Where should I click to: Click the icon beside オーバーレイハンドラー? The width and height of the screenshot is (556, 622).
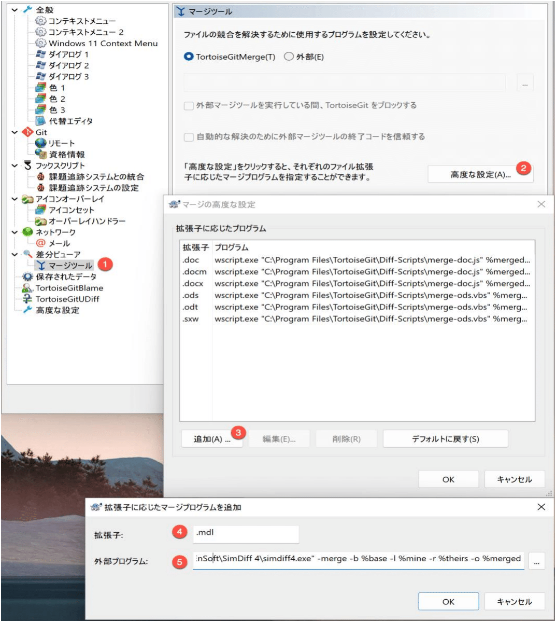pyautogui.click(x=40, y=221)
